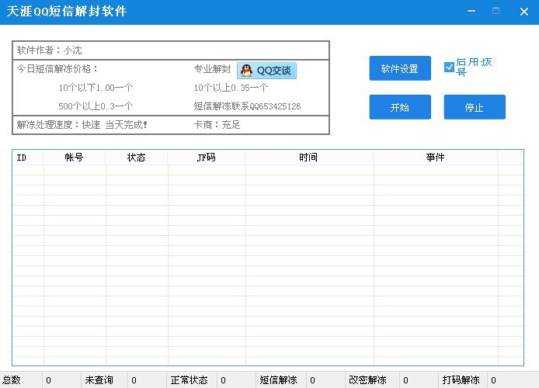Click 总数 in the status bar

coord(12,380)
